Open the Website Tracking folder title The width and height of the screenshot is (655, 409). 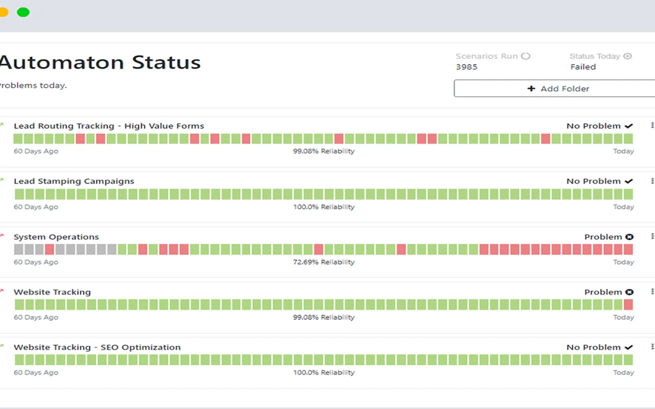tap(52, 292)
